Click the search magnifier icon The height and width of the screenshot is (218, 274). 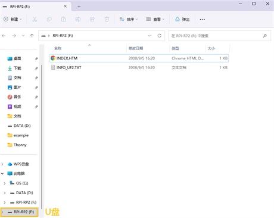pos(265,36)
